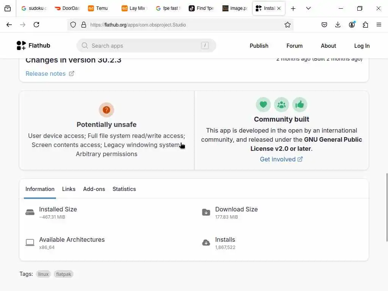The width and height of the screenshot is (388, 291).
Task: Reload the Flathub page
Action: point(36,25)
